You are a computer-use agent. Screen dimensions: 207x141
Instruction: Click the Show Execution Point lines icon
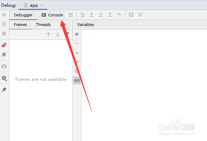coord(71,15)
